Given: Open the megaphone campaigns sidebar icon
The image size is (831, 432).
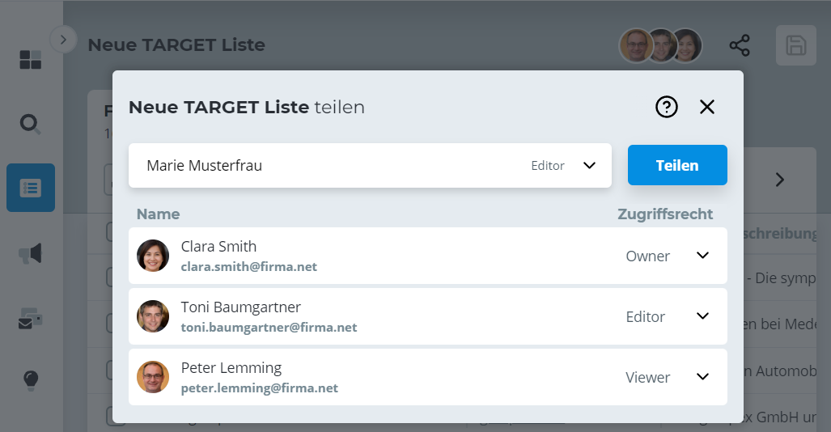Looking at the screenshot, I should coord(31,254).
